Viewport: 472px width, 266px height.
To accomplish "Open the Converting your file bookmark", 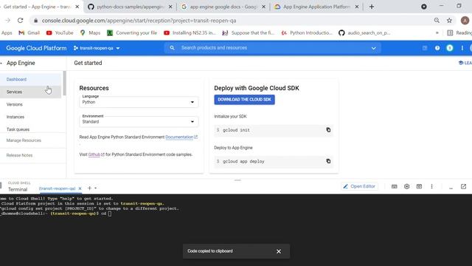I will point(132,33).
